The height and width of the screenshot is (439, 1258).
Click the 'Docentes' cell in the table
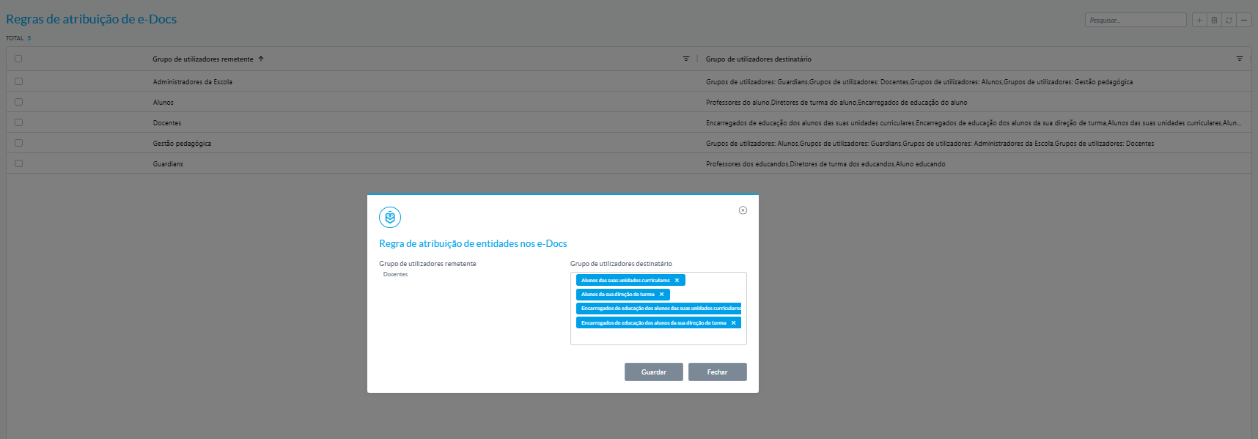(167, 123)
